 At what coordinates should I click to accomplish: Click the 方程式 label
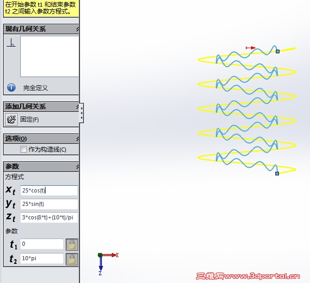[x=14, y=177]
